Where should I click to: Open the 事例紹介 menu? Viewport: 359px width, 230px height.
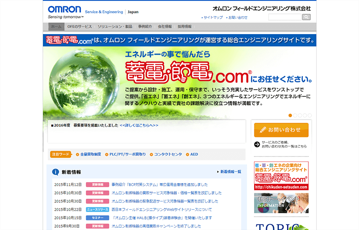(x=145, y=27)
